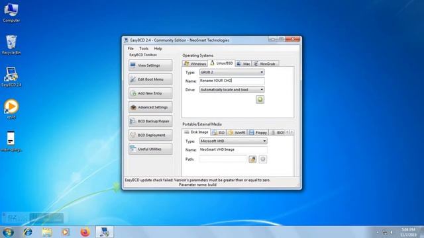The height and width of the screenshot is (238, 424).
Task: Click the EasyBCD 2.4 desktop shortcut
Action: click(11, 77)
